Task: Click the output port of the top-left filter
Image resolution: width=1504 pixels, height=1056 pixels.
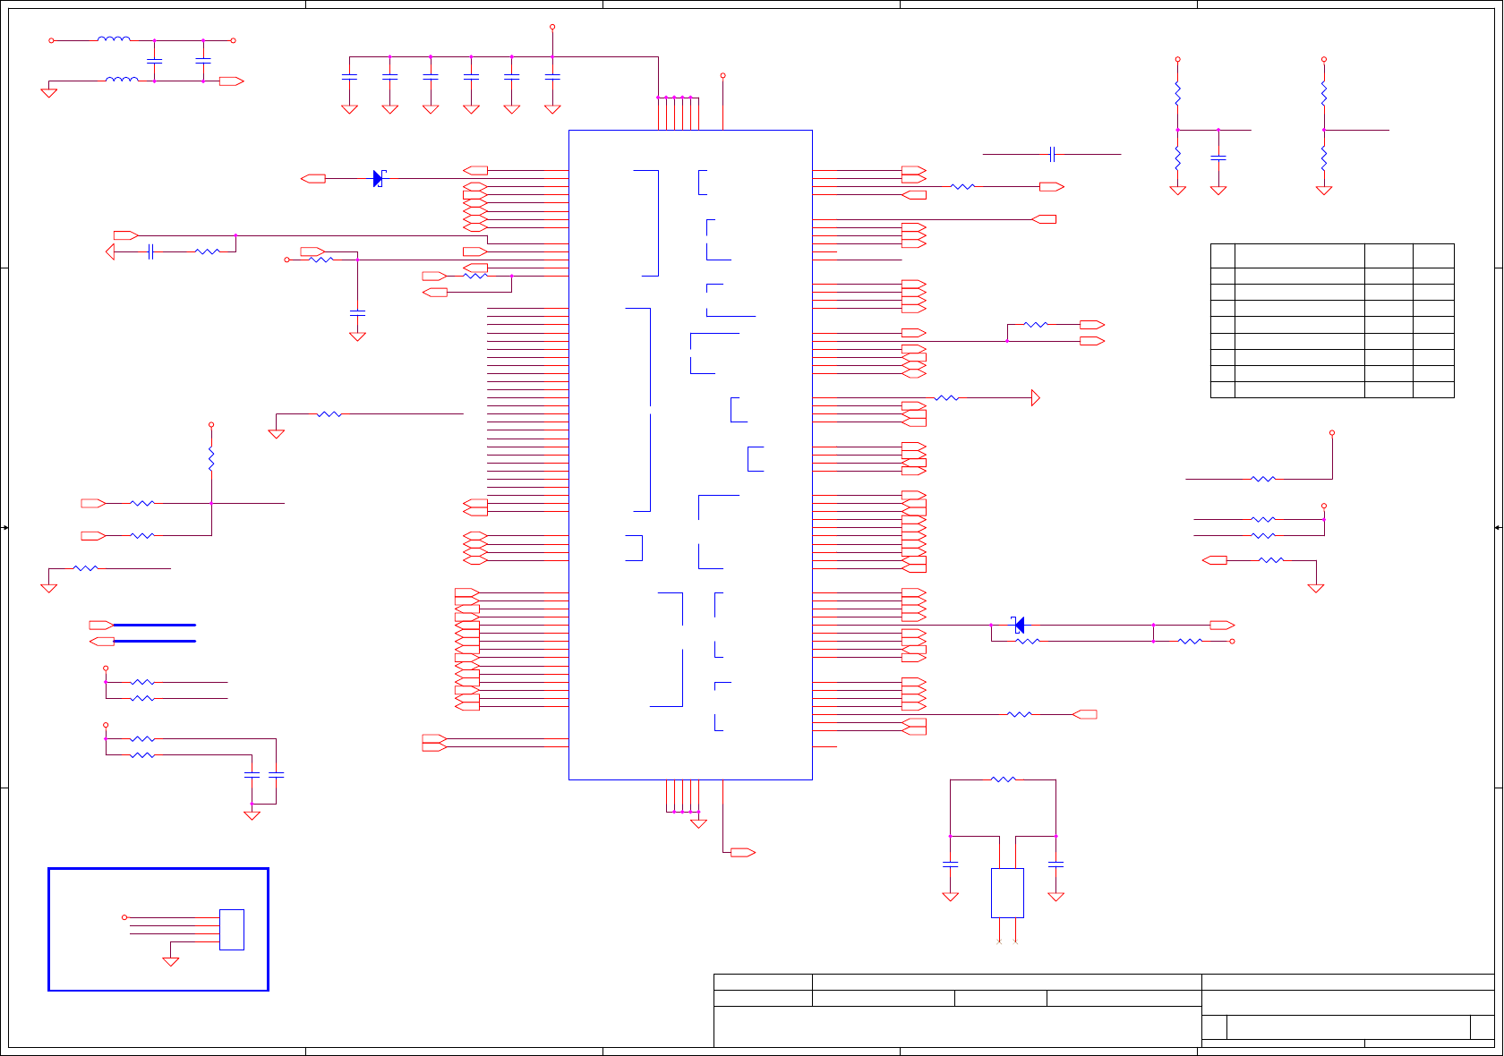Action: (232, 81)
